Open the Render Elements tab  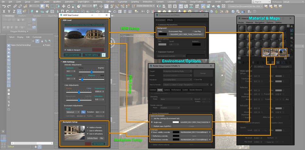point(196,90)
